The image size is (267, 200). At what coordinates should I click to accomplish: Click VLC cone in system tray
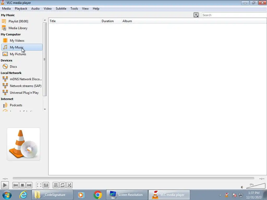(x=227, y=195)
